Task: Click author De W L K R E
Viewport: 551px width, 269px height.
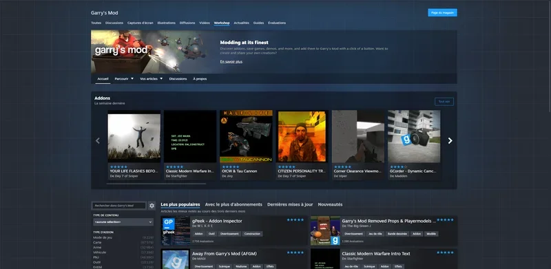Action: click(x=202, y=226)
